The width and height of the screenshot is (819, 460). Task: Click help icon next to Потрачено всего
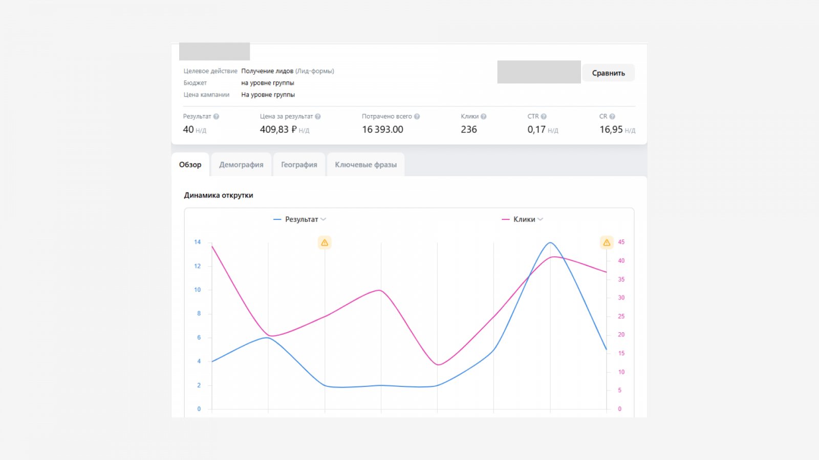click(417, 117)
